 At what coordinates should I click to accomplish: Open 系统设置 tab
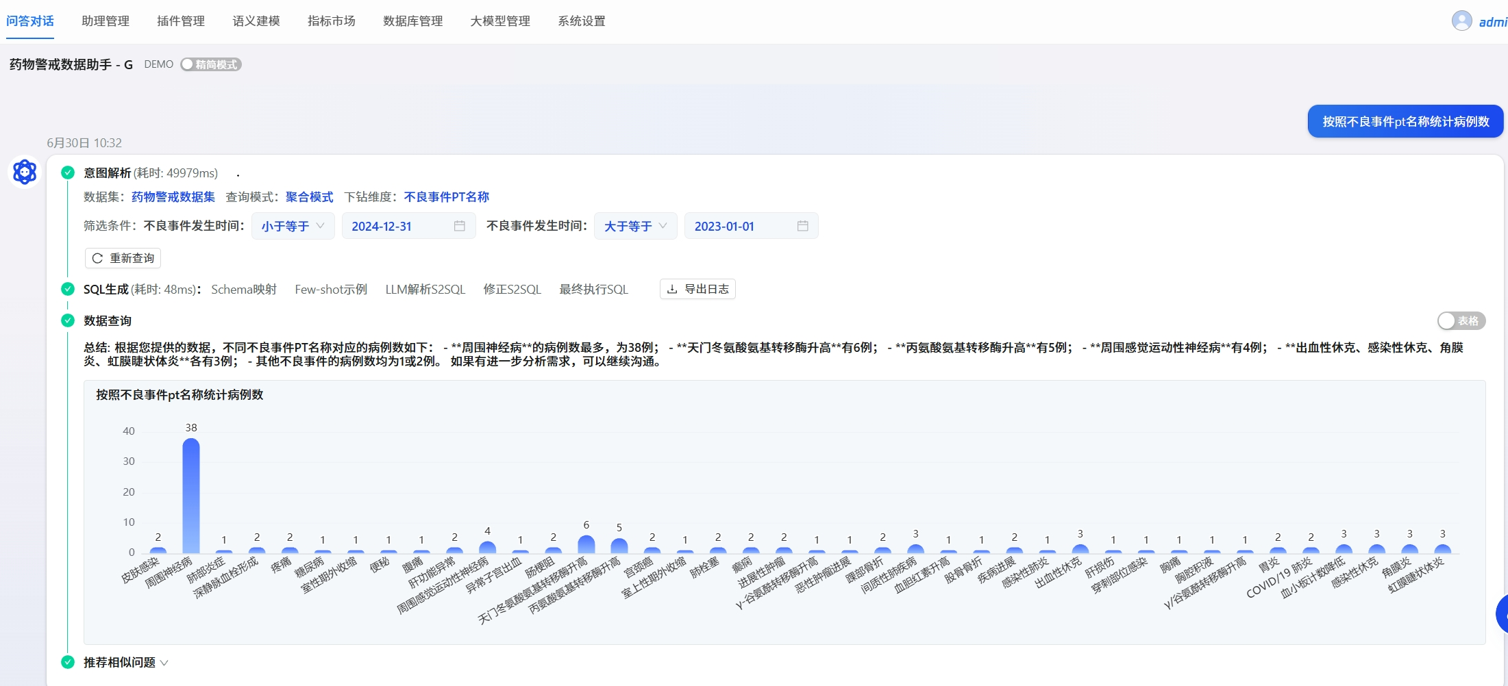tap(582, 21)
